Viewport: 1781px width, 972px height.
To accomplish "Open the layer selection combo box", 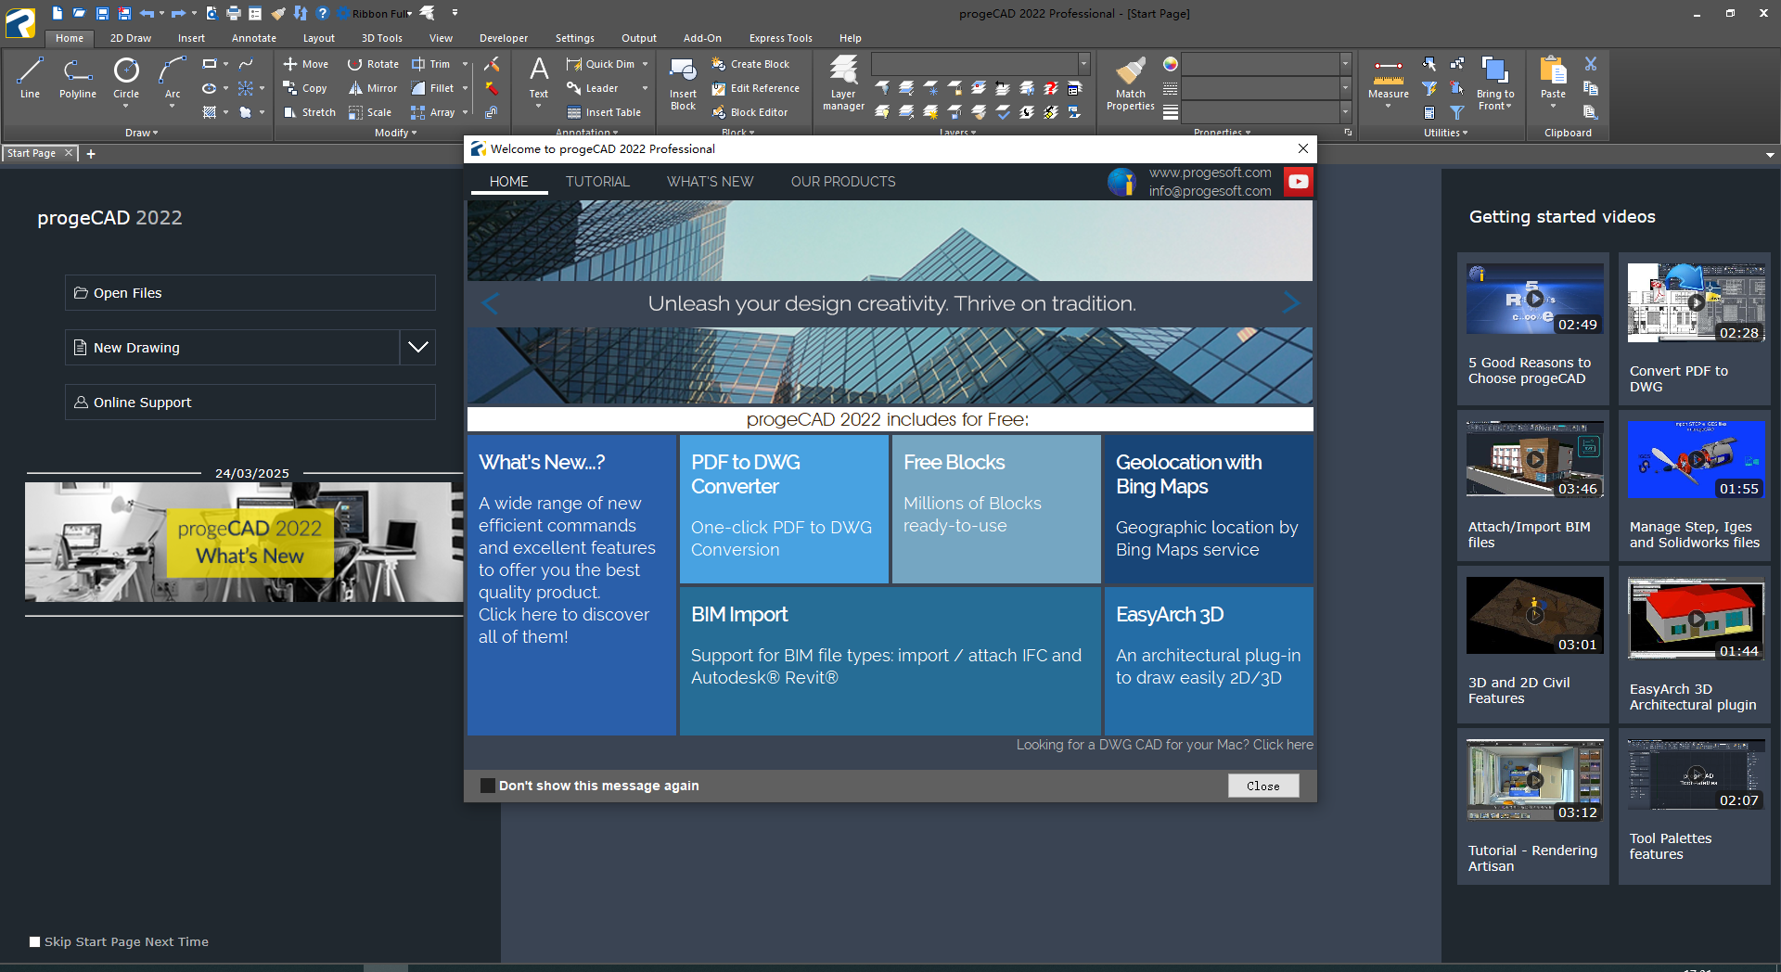I will (980, 63).
